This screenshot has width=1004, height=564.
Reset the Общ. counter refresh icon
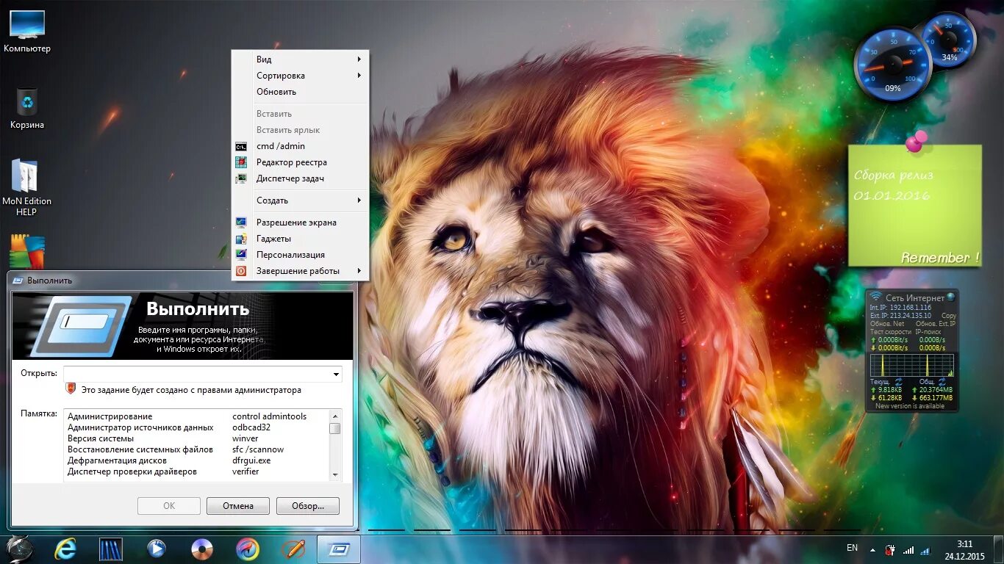point(942,382)
